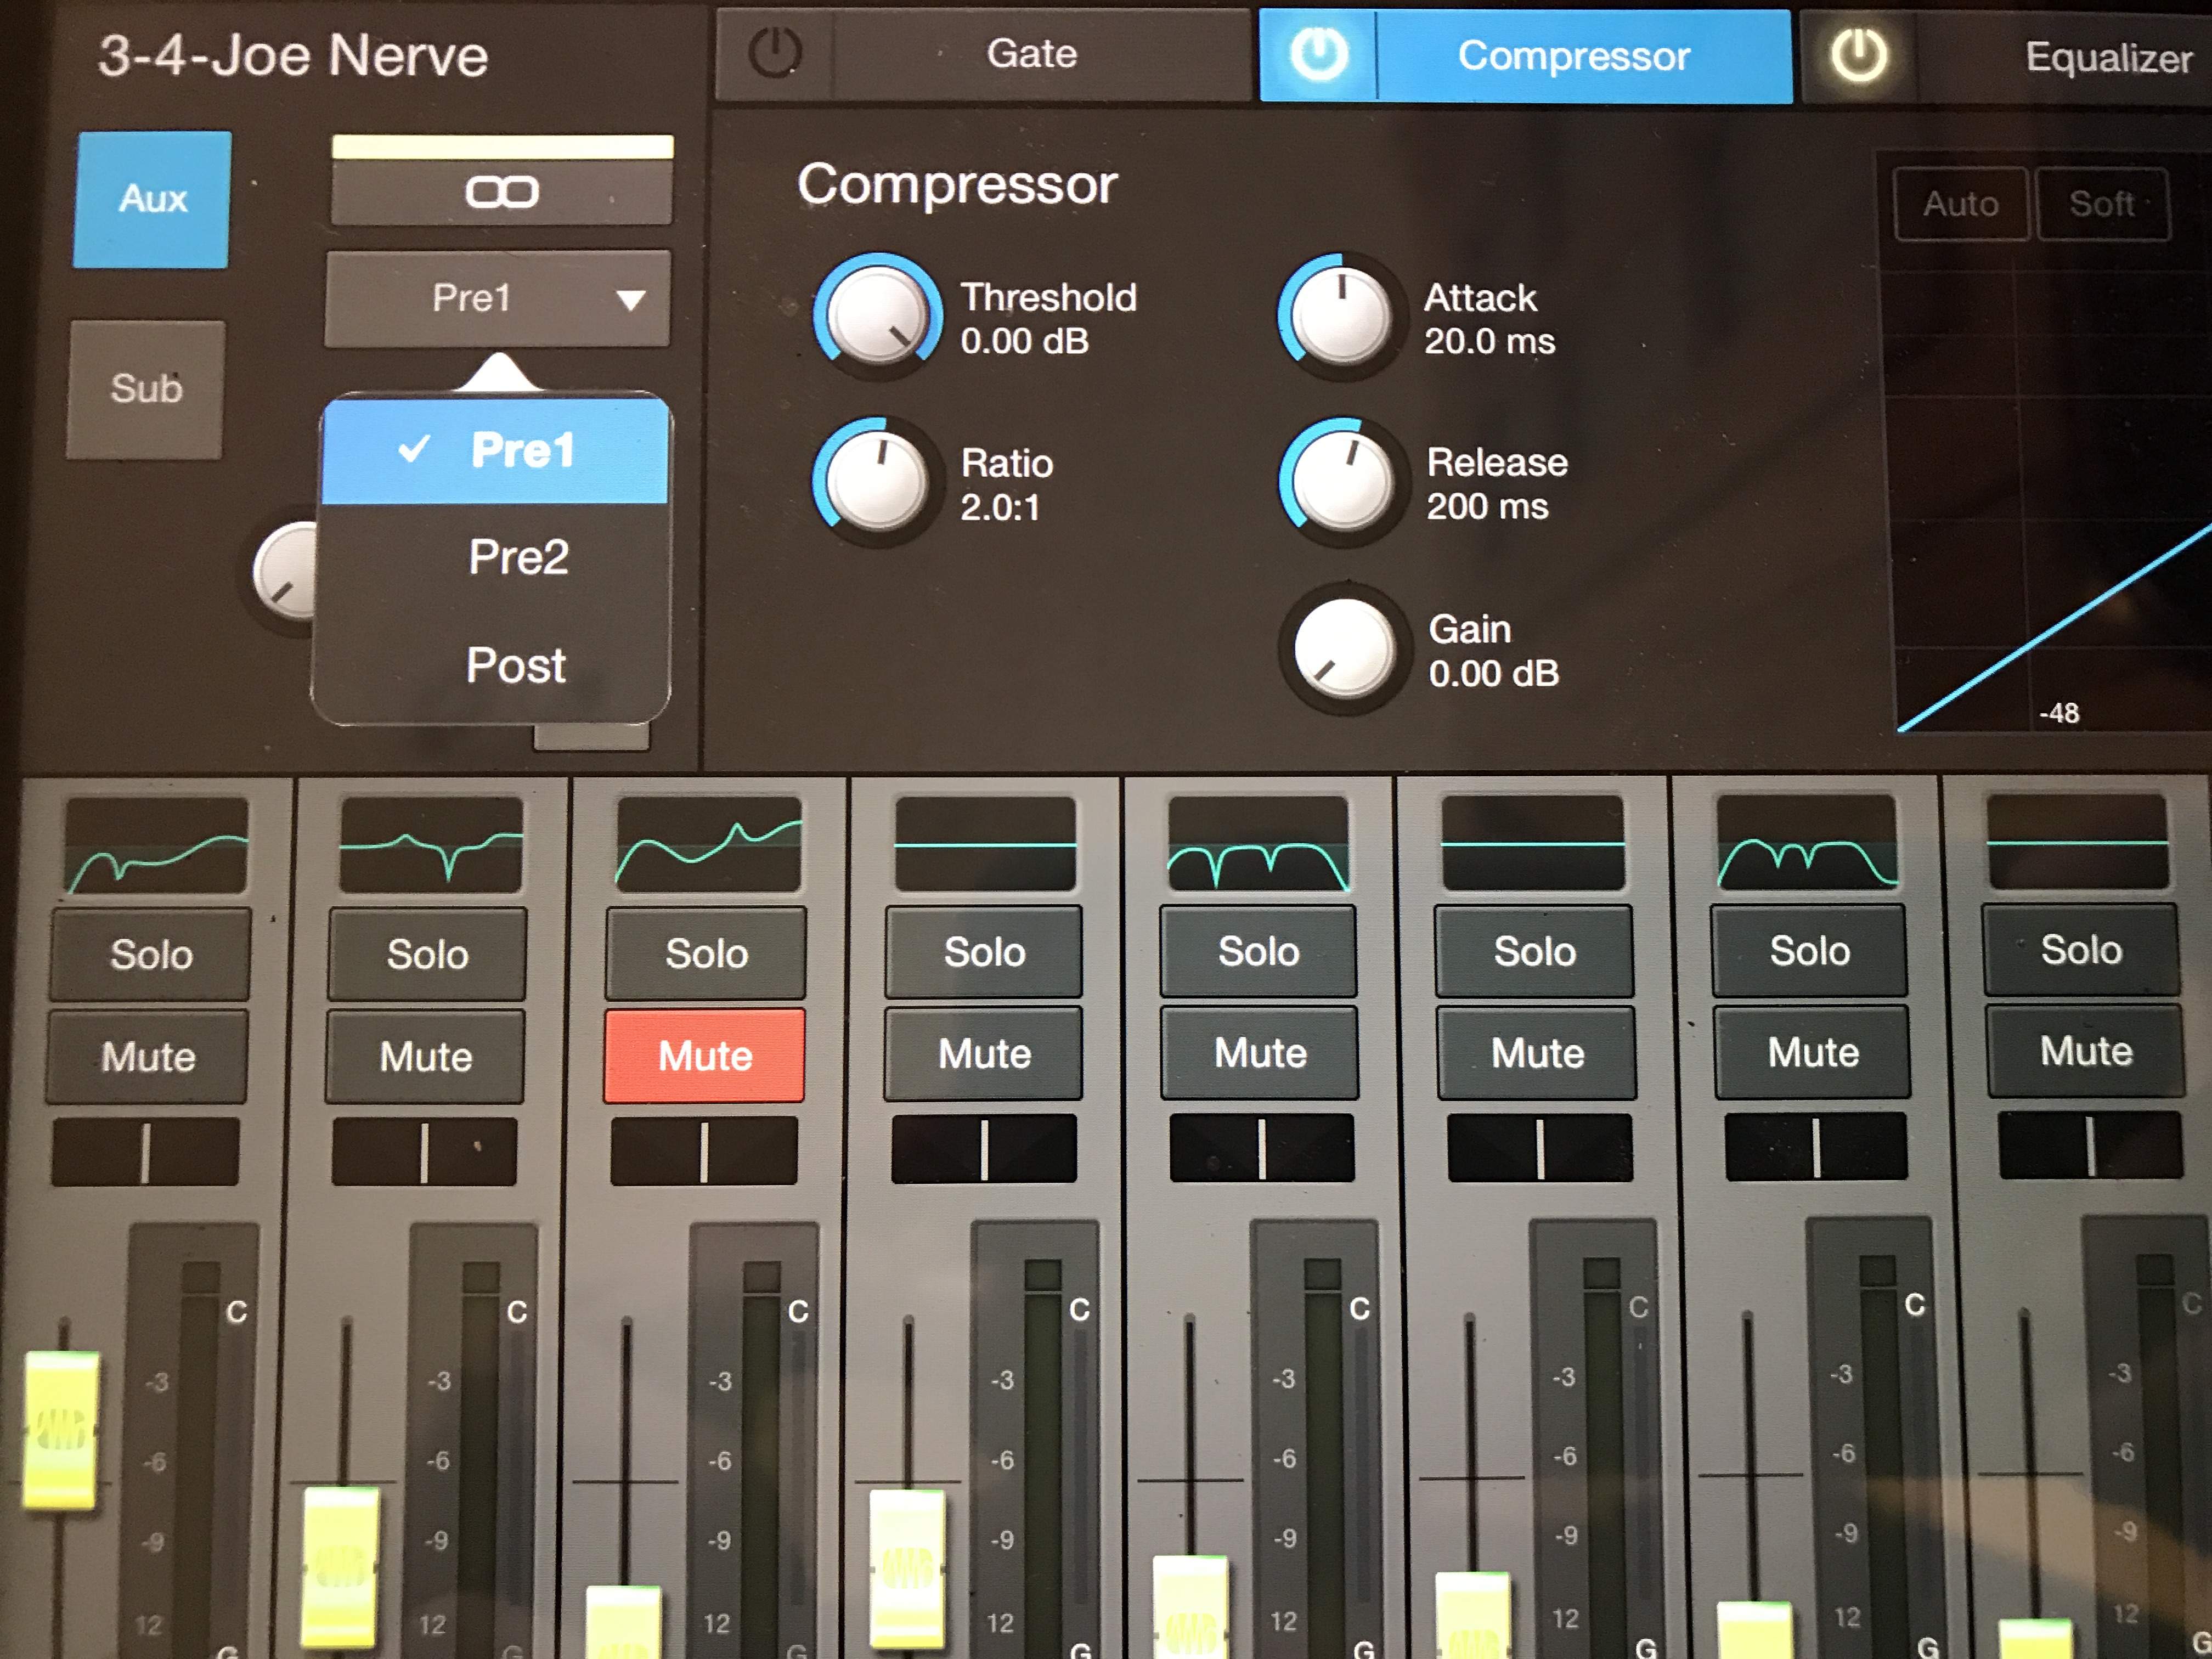Image resolution: width=2212 pixels, height=1659 pixels.
Task: Click the Attack 20.0 ms value
Action: [1489, 342]
